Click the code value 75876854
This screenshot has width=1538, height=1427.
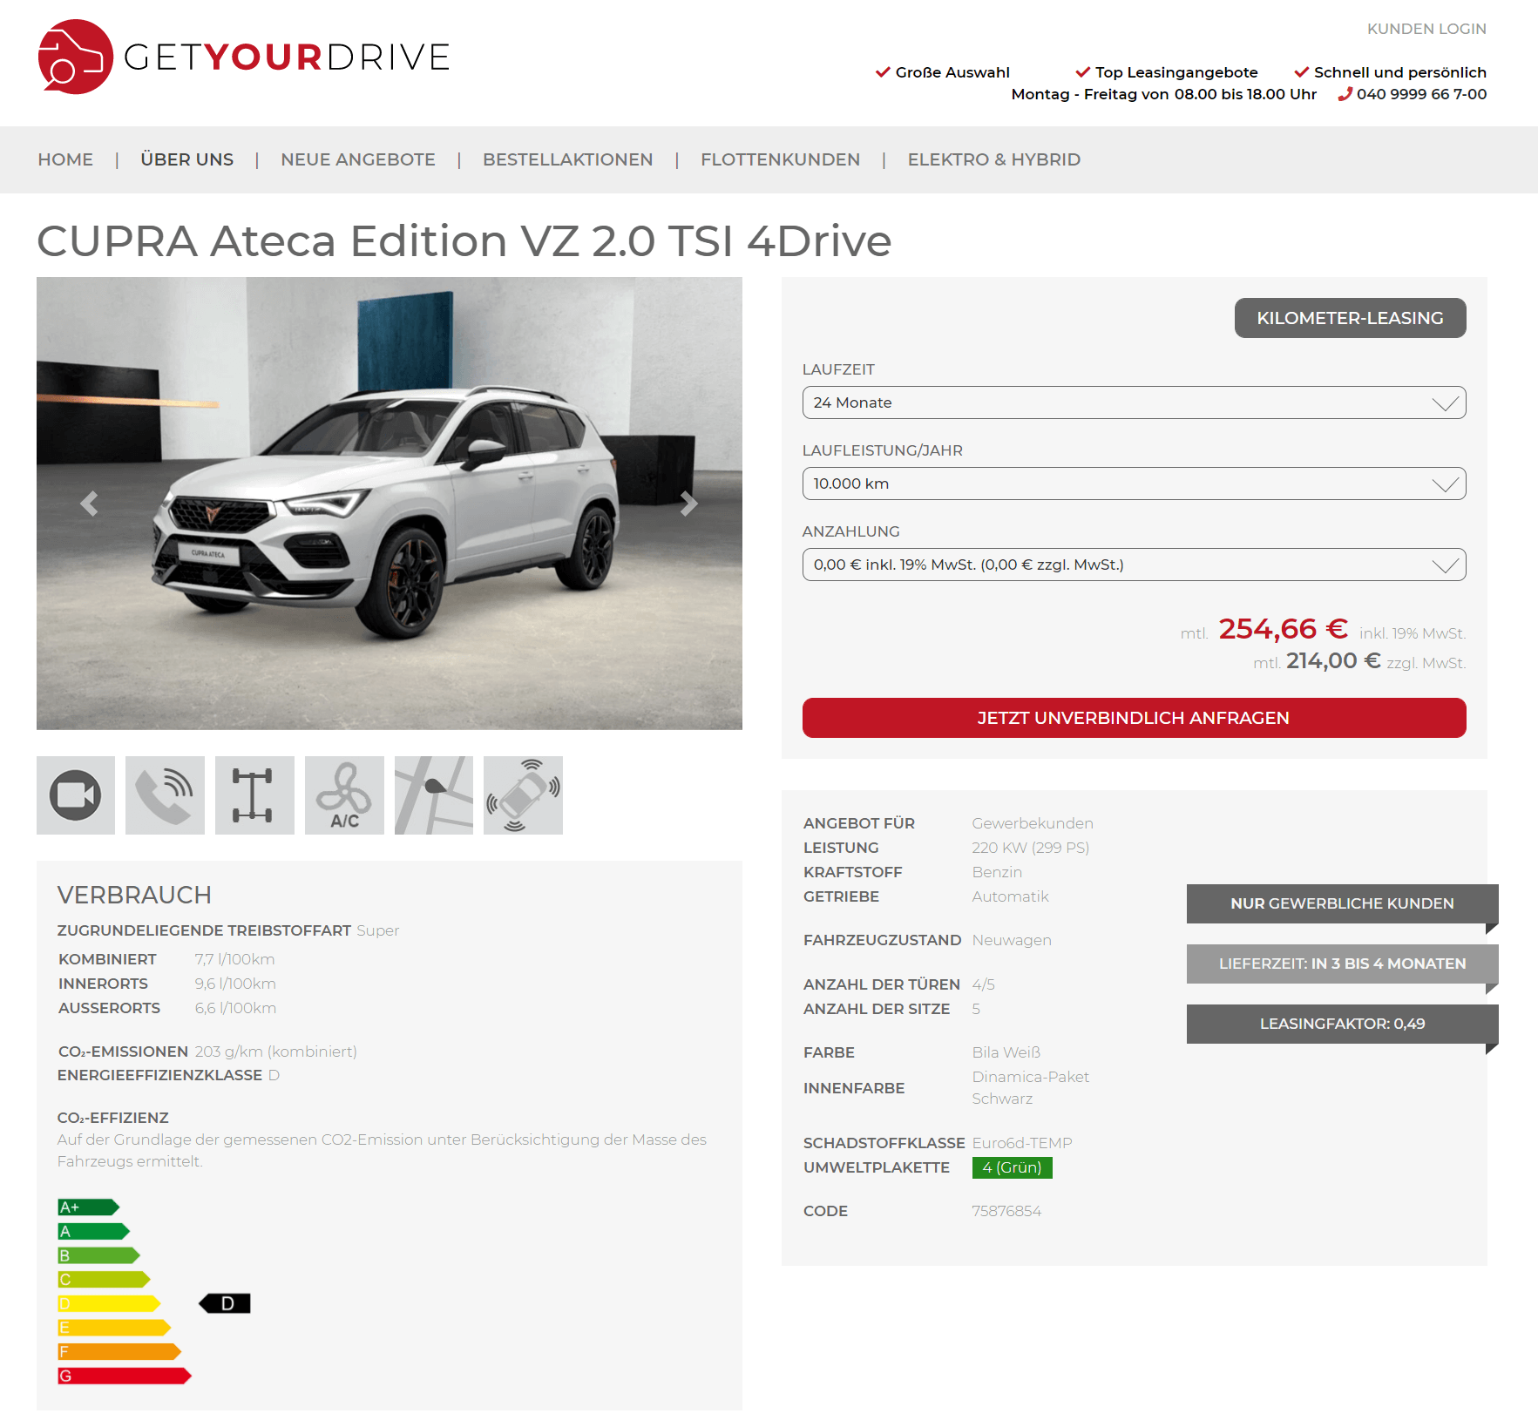pos(1006,1211)
